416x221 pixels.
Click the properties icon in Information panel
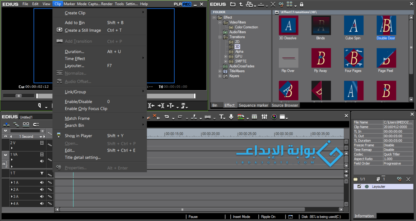pos(399,179)
